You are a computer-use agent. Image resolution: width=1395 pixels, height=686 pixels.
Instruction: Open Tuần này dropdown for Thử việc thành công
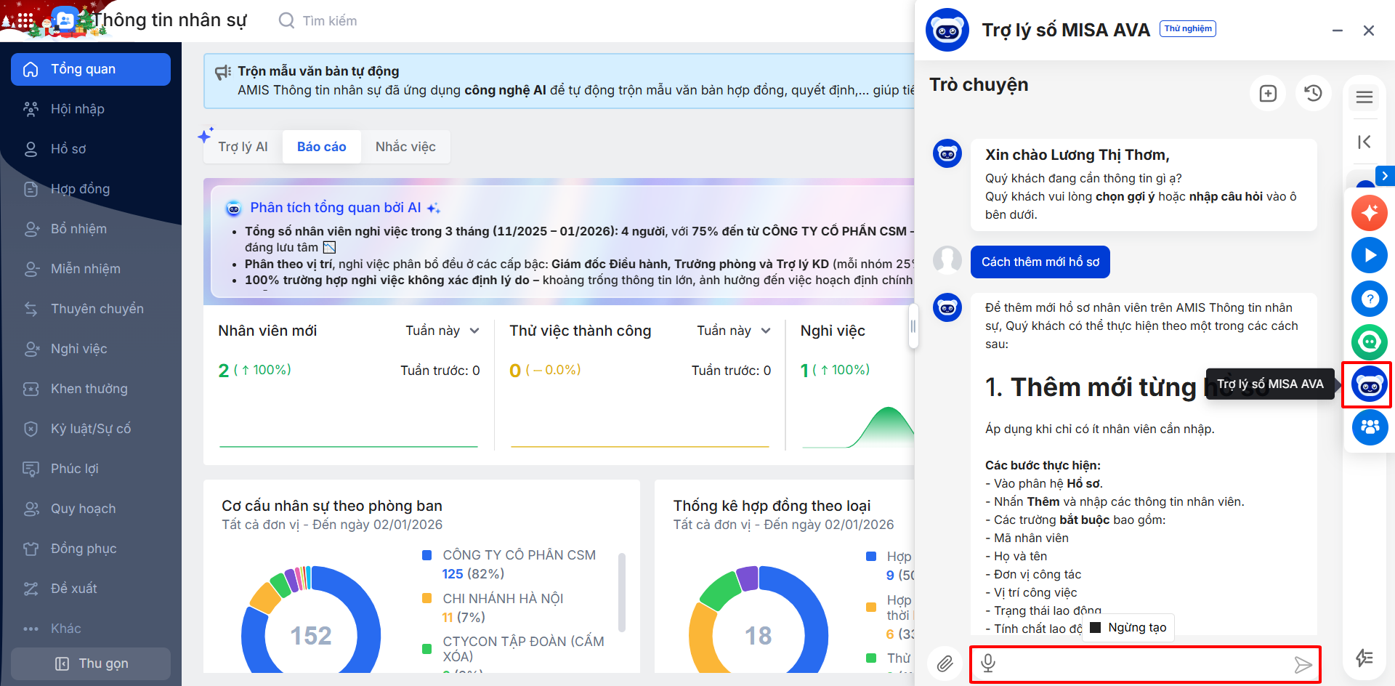point(734,331)
